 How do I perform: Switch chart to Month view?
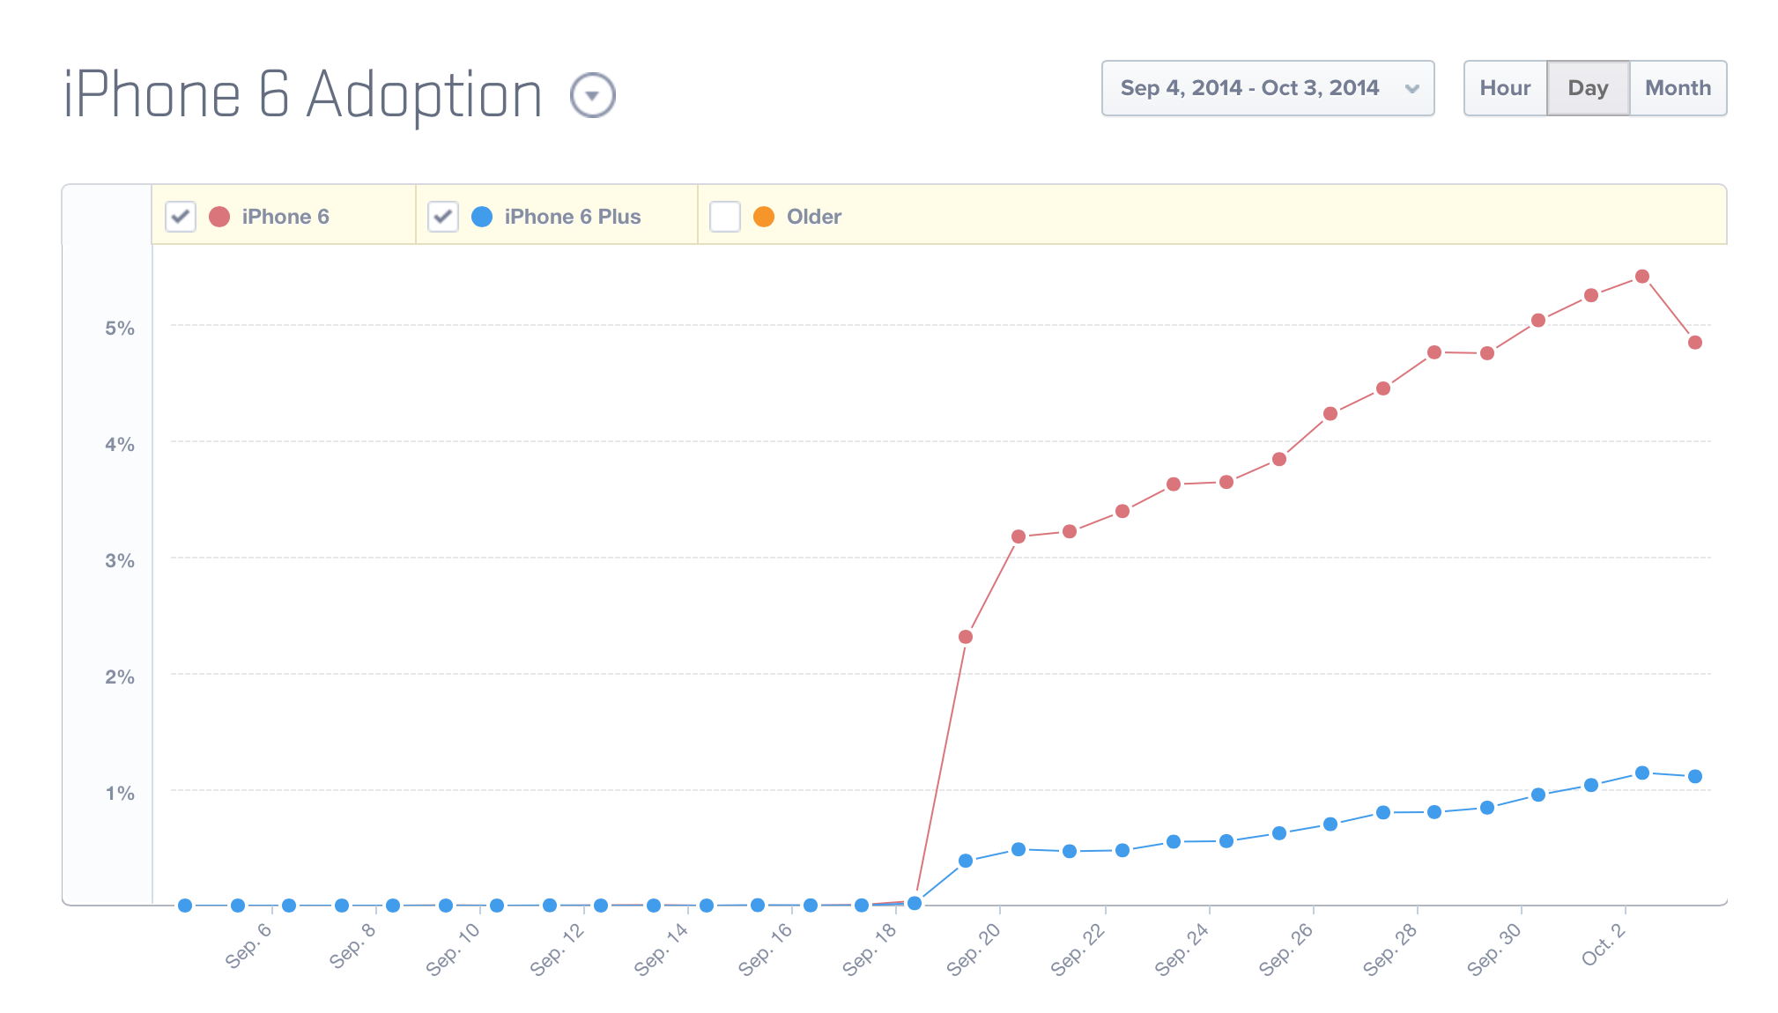click(x=1678, y=88)
